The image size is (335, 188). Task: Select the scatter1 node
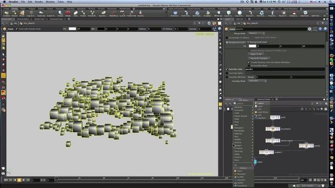point(266,152)
